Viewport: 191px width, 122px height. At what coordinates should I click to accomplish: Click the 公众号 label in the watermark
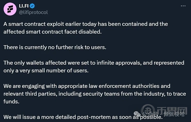pyautogui.click(x=150, y=114)
